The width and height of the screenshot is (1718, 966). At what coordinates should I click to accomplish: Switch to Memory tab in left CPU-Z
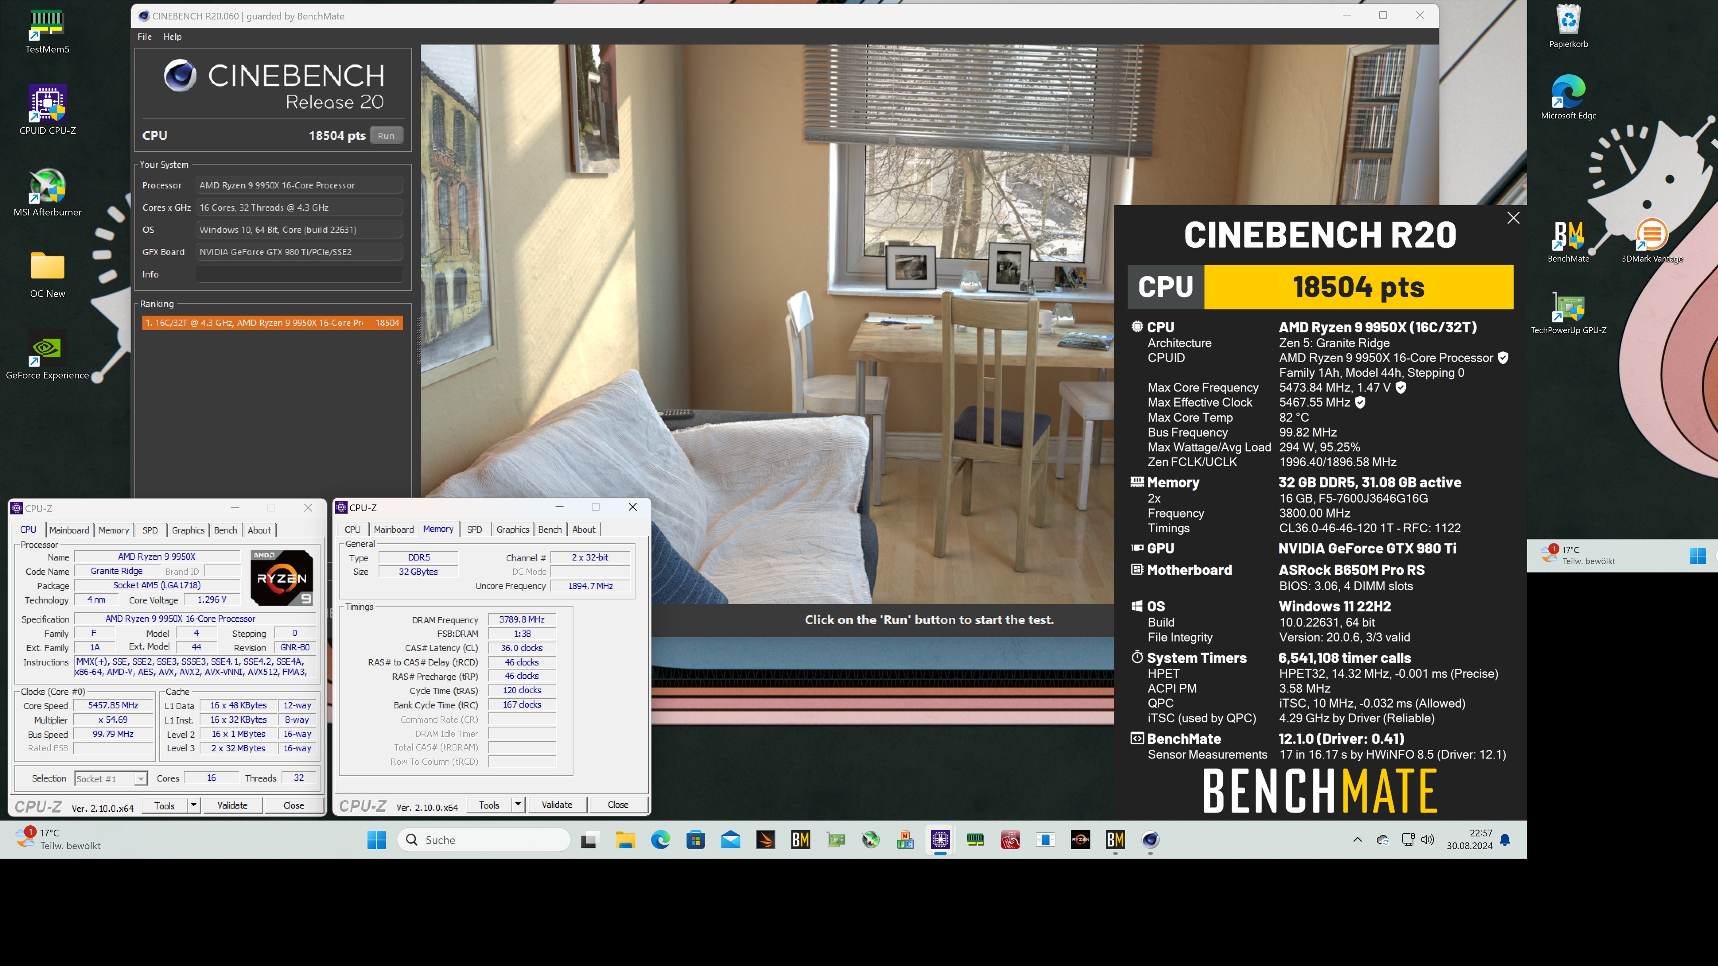tap(114, 530)
